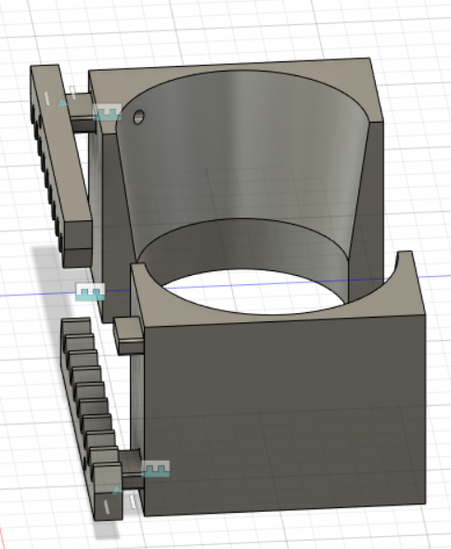Pick the teal joint-origin triangle on the toothed rack
This screenshot has height=549, width=451.
(117, 490)
